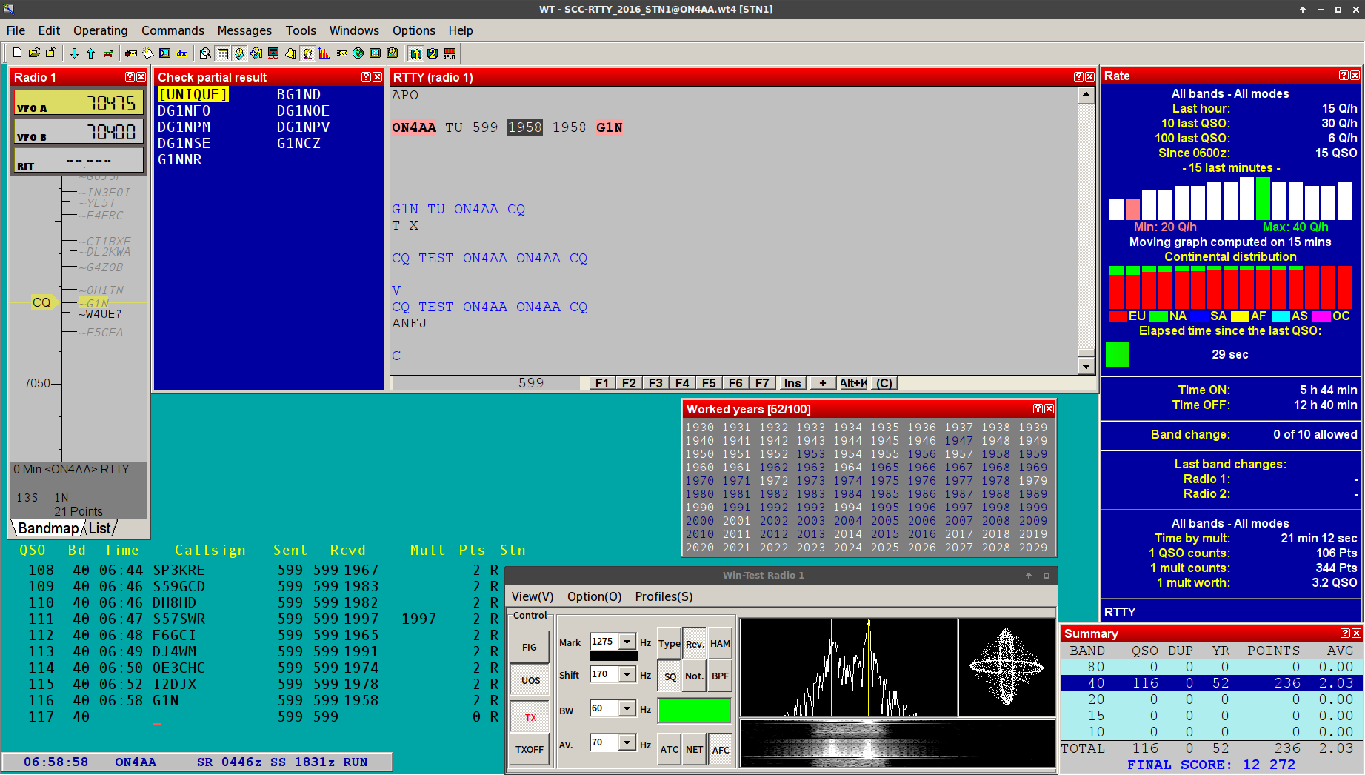Click the HAM button
The image size is (1365, 775).
coord(720,644)
